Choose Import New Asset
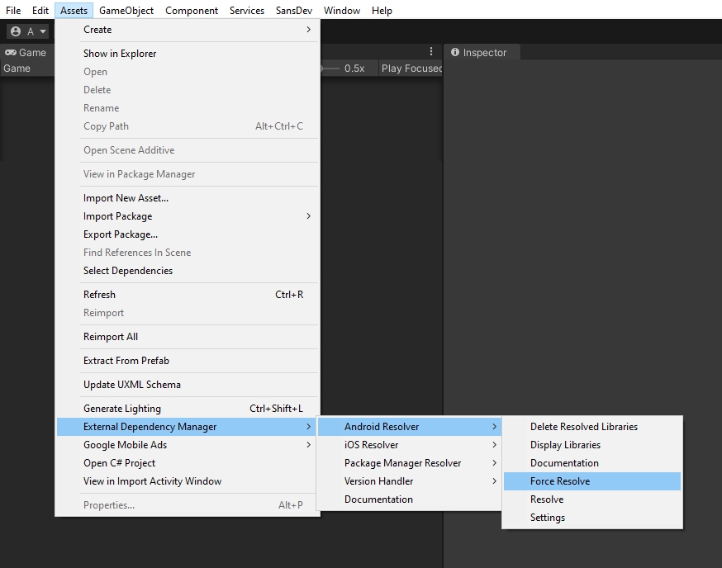Image resolution: width=722 pixels, height=568 pixels. point(126,198)
